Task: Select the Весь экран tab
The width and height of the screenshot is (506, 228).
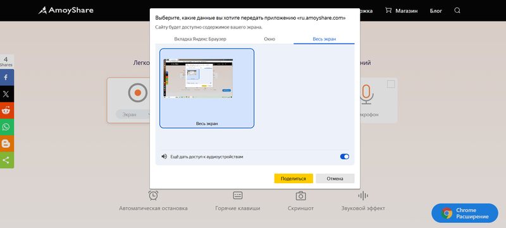Action: pos(324,39)
